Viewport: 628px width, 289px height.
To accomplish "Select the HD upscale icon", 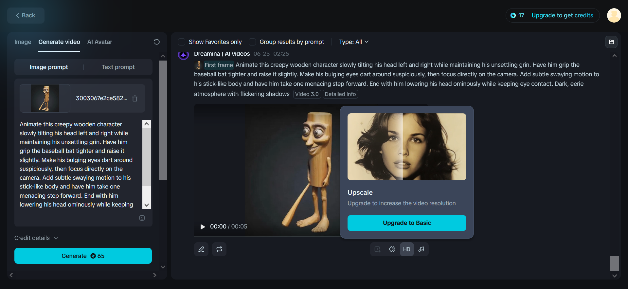I will click(x=407, y=249).
